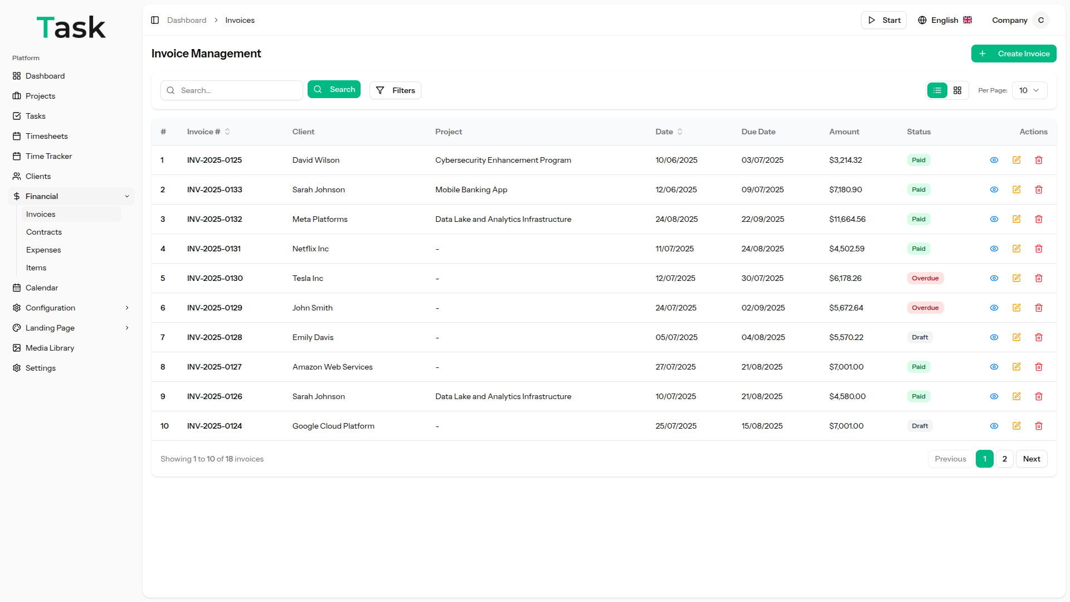
Task: Open the Per Page dropdown
Action: 1029,90
